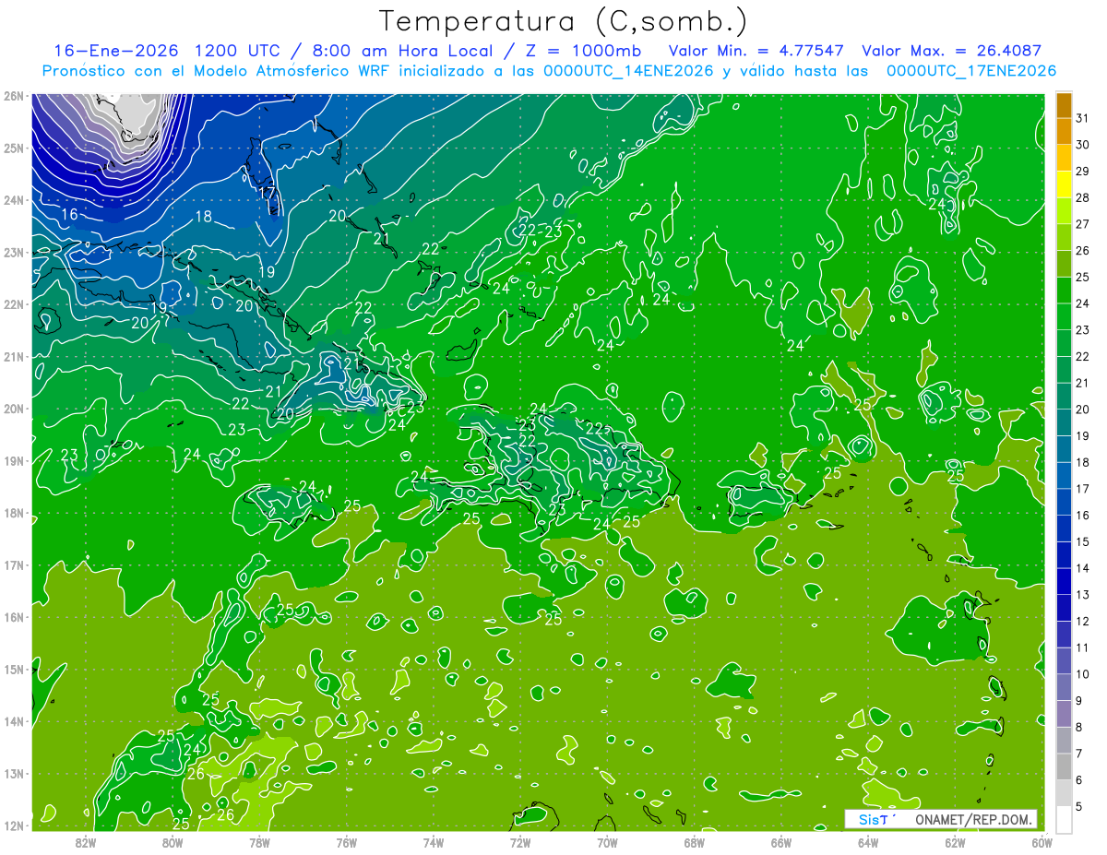Click the '19N' latitude axis label

pos(13,461)
